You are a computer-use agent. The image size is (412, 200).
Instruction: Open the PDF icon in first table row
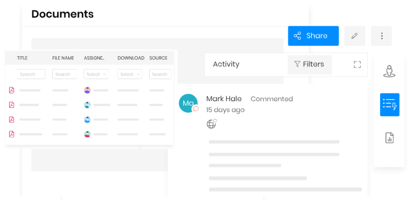point(12,90)
